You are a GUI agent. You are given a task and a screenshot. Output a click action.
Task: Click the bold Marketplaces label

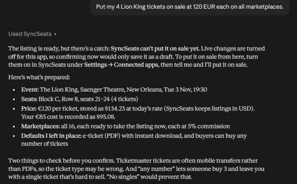tap(41, 126)
